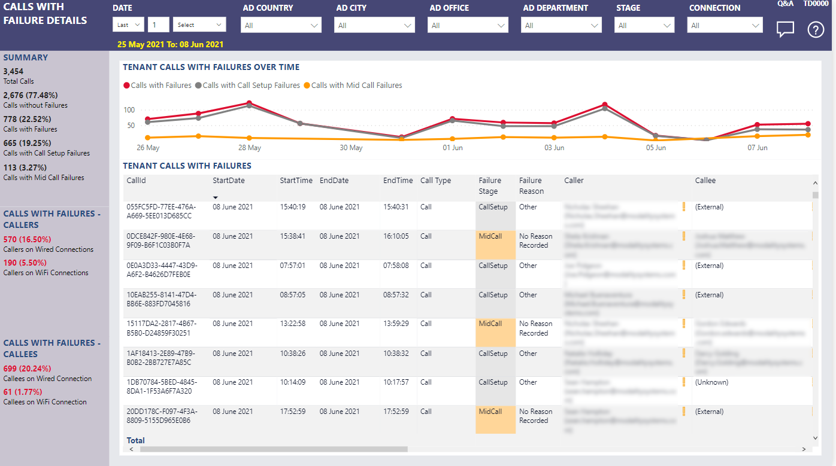This screenshot has height=466, width=836.
Task: Click the horizontal scroll right arrow
Action: [x=804, y=449]
